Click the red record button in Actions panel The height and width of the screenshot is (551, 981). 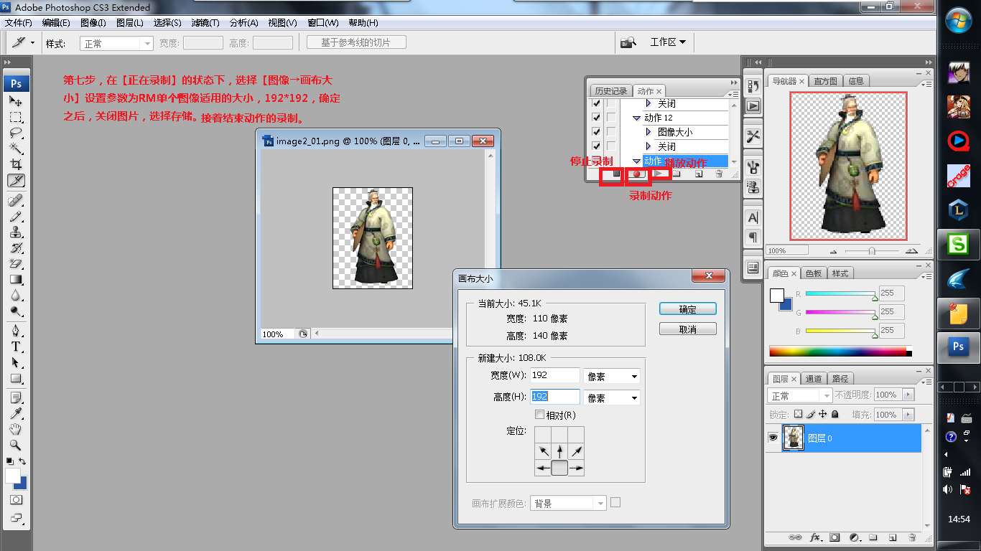[636, 174]
